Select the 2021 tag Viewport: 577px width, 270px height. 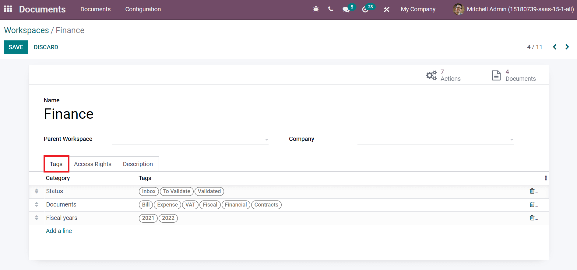(148, 218)
